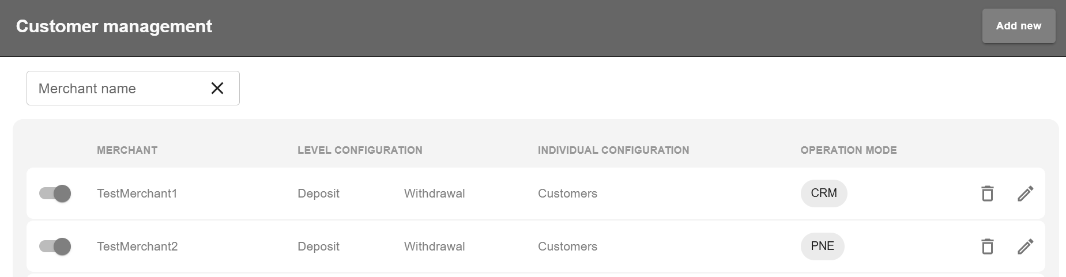Click the Add new button
The width and height of the screenshot is (1066, 277).
[x=1018, y=26]
